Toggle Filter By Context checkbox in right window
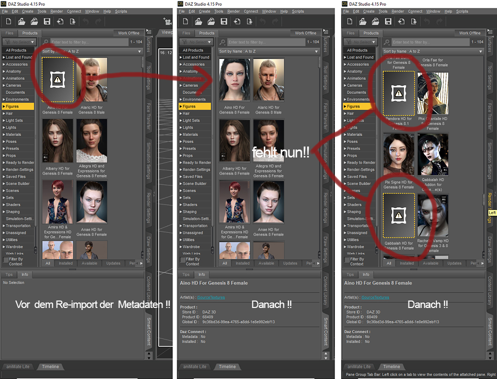 click(x=346, y=259)
